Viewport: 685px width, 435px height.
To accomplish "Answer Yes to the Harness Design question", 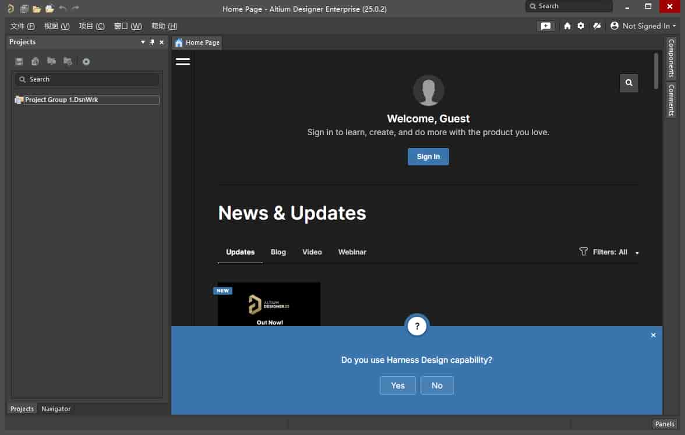I will click(397, 386).
